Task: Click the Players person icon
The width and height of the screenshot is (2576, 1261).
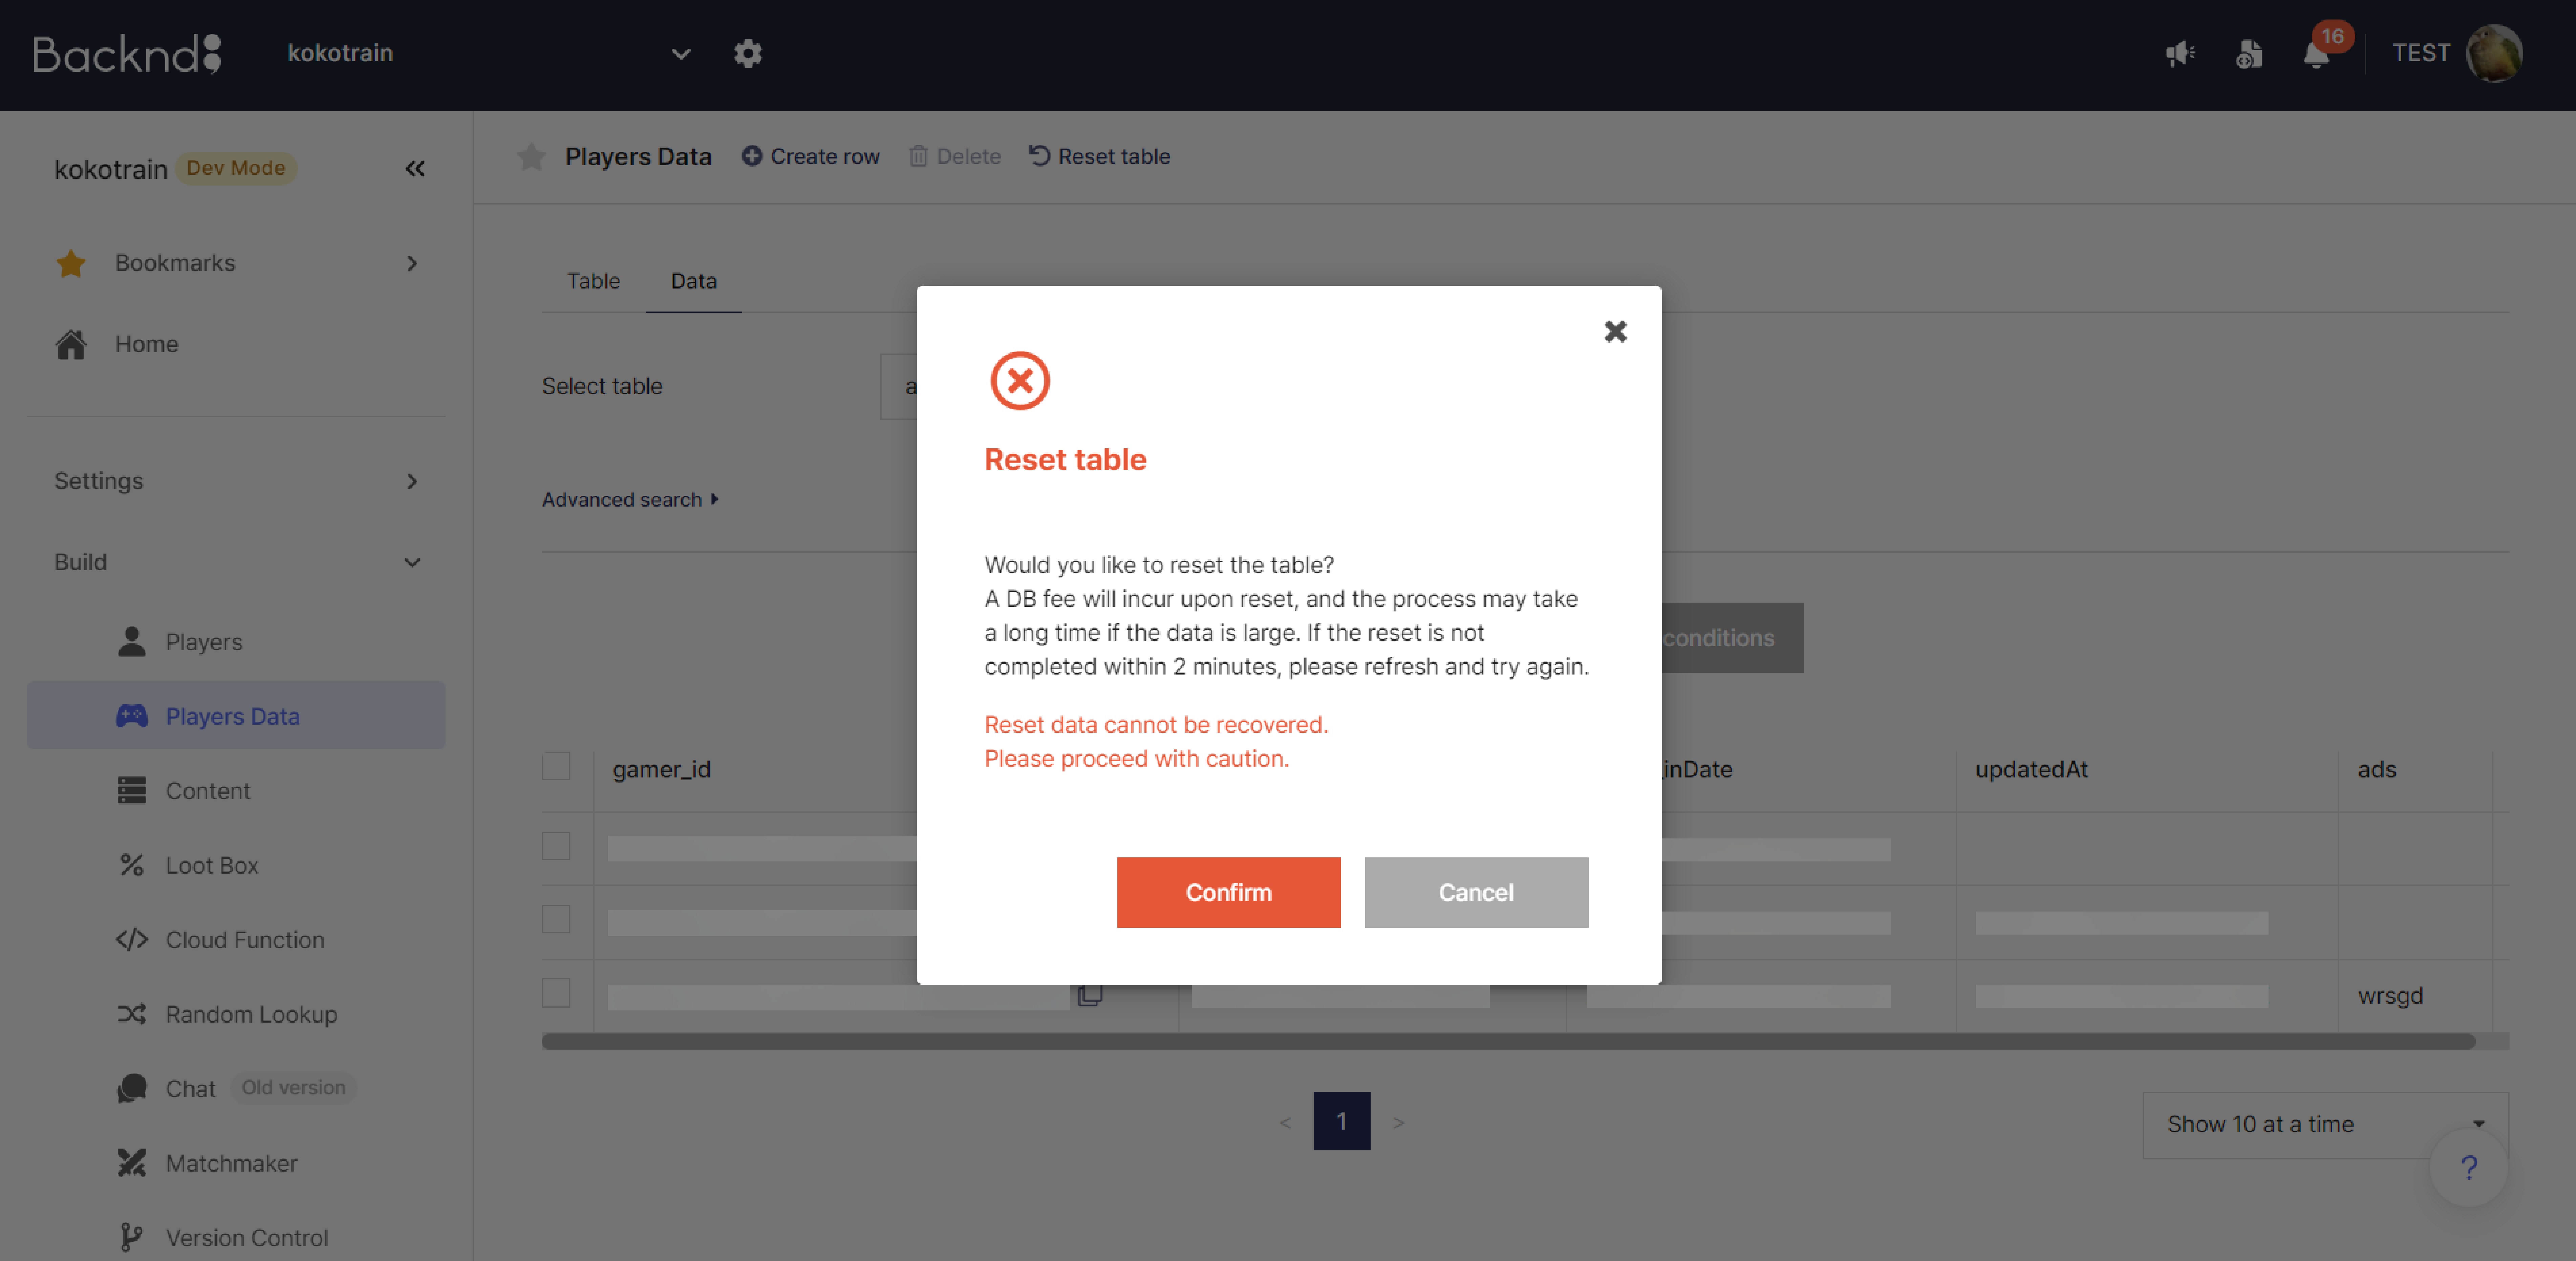Action: pos(132,641)
